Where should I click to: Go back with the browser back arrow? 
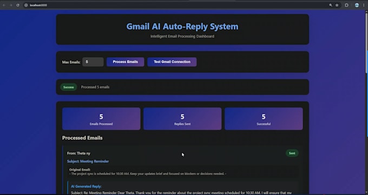click(4, 5)
